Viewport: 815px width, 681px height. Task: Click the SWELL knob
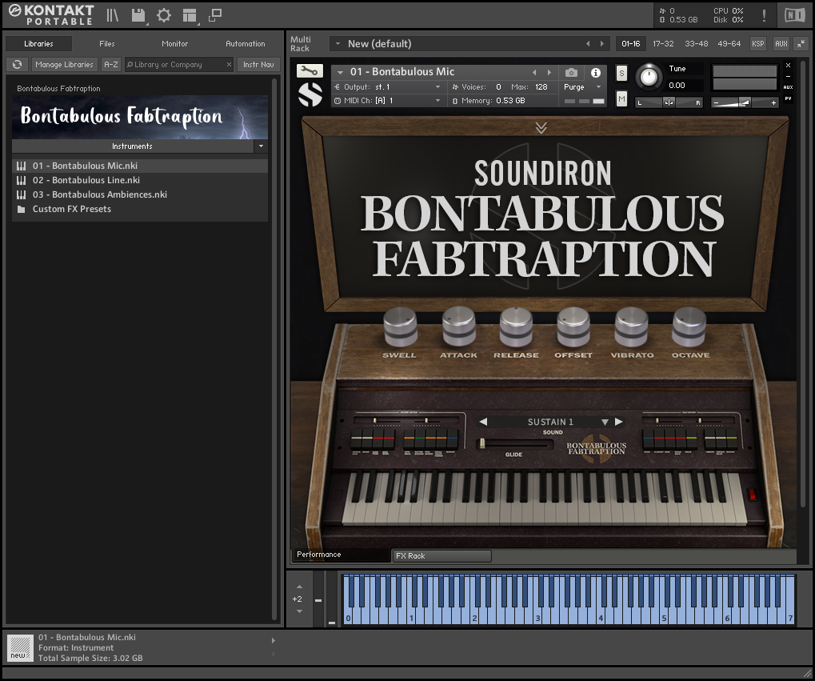400,326
